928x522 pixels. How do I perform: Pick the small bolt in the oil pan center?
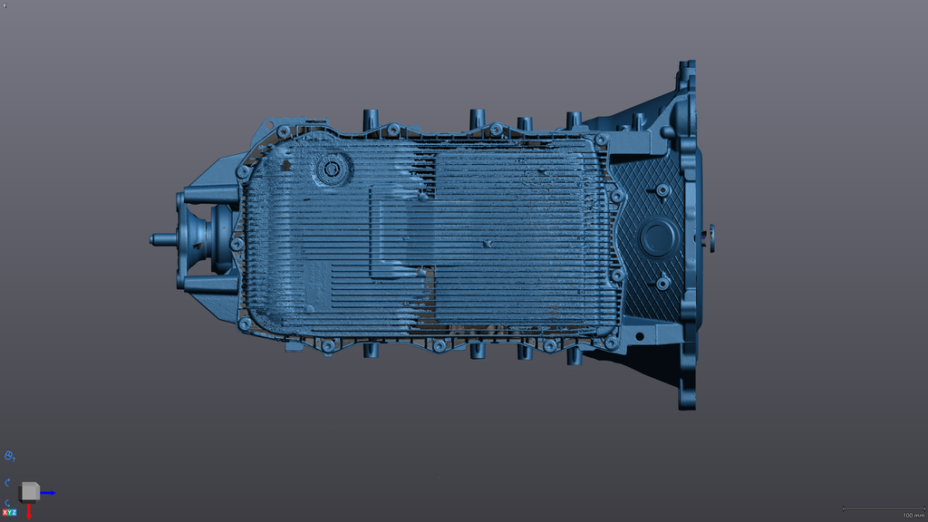point(488,243)
